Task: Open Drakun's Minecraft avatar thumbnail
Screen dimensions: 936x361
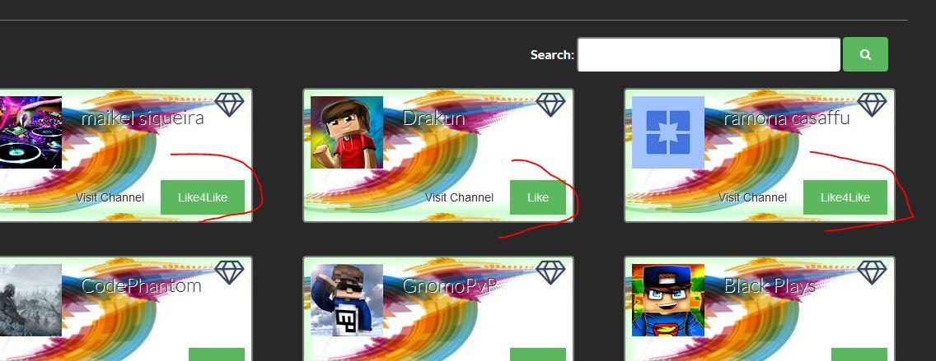Action: (347, 132)
